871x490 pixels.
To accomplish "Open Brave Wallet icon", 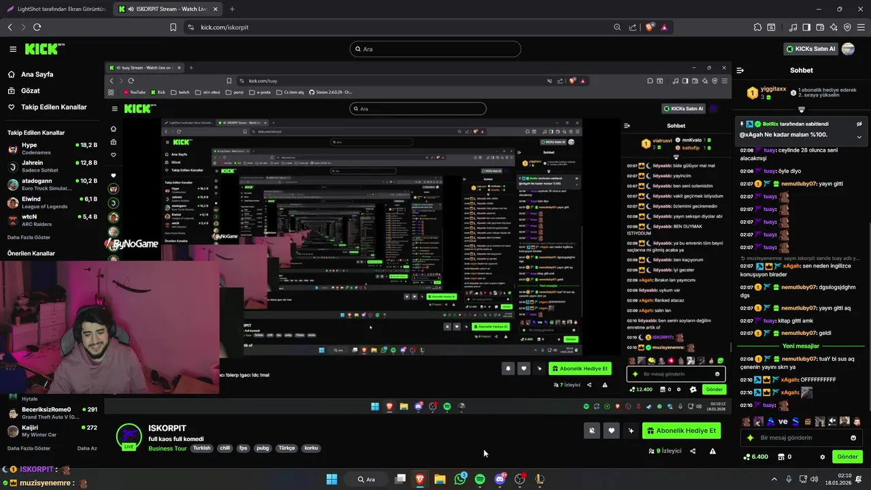I will [x=820, y=27].
